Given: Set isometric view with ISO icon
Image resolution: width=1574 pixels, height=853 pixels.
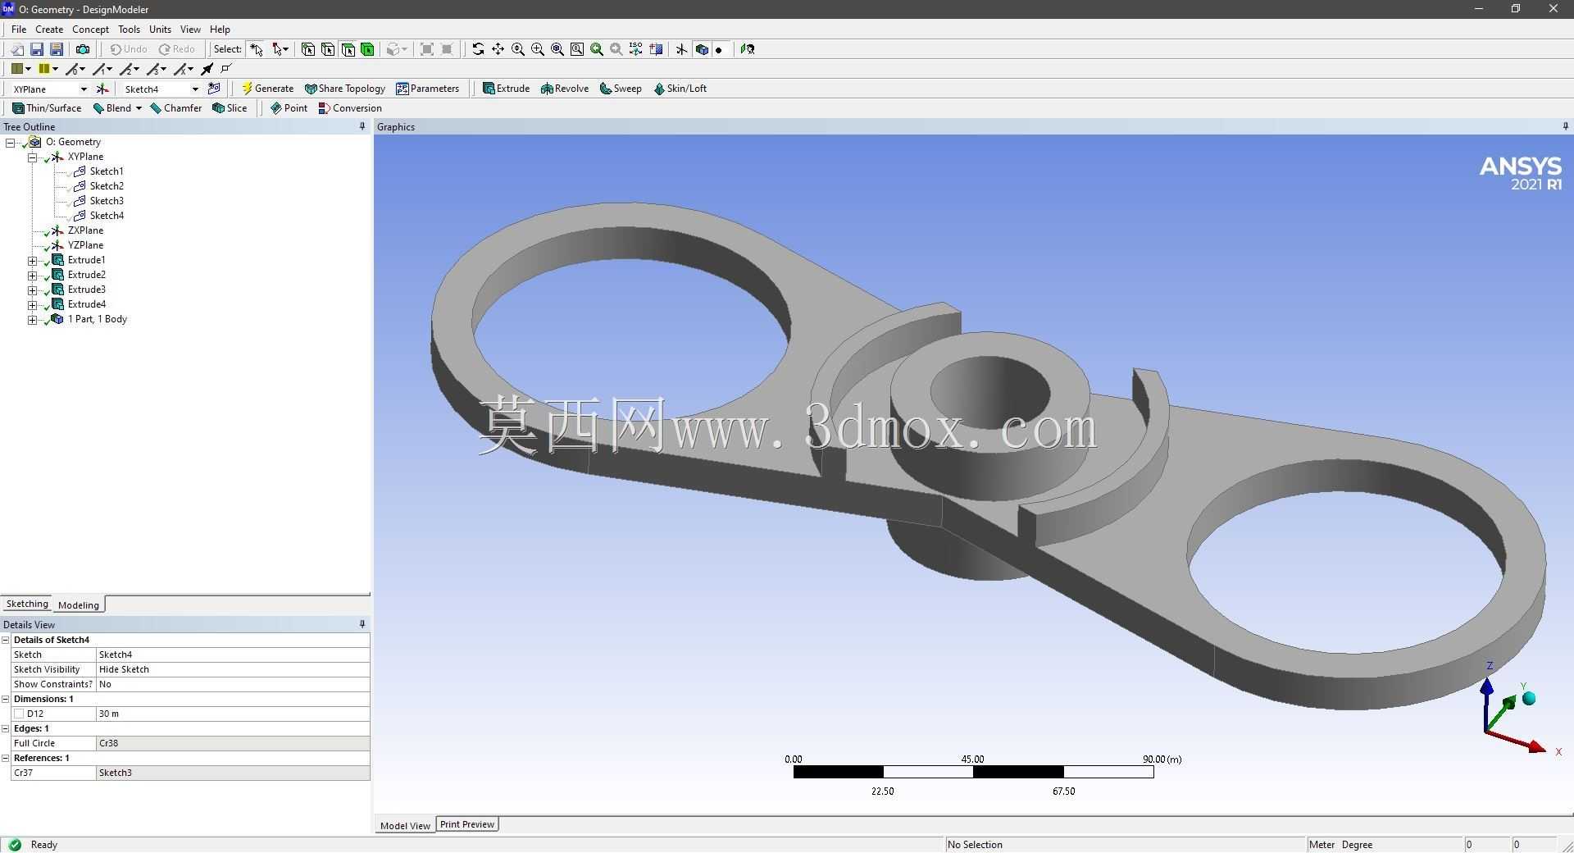Looking at the screenshot, I should point(636,49).
